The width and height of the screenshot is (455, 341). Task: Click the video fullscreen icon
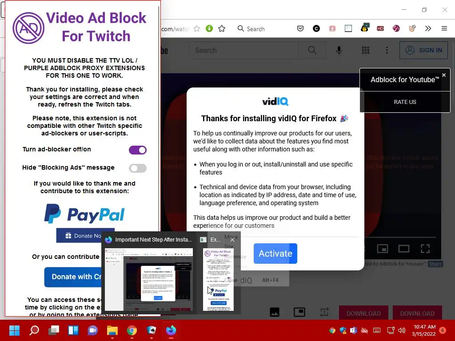pyautogui.click(x=425, y=249)
